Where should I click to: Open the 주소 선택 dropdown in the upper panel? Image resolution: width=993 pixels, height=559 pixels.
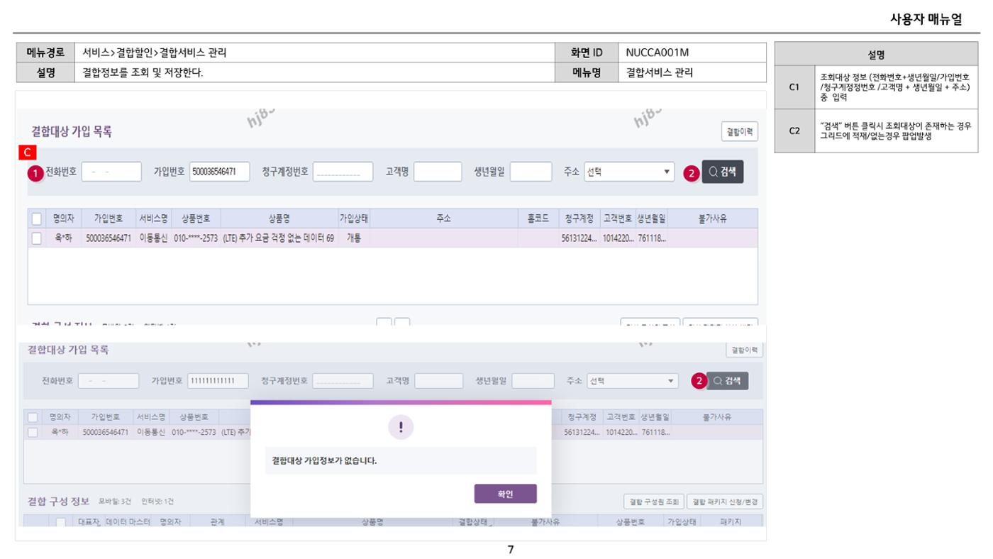click(629, 172)
